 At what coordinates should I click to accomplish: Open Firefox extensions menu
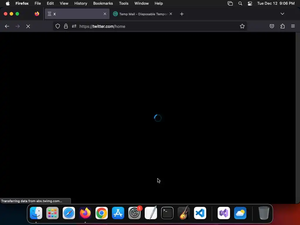[x=283, y=26]
